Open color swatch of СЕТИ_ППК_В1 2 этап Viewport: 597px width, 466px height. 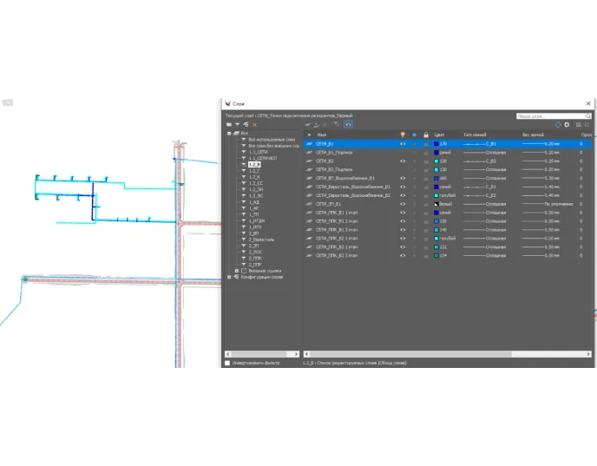pyautogui.click(x=436, y=221)
